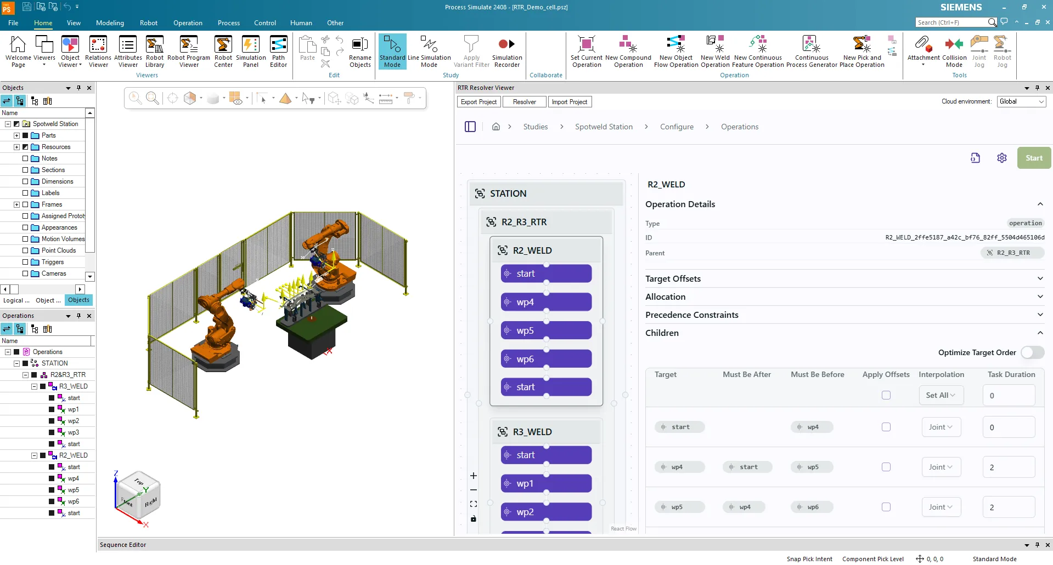Image resolution: width=1053 pixels, height=565 pixels.
Task: Click the Resolver button
Action: pyautogui.click(x=525, y=102)
